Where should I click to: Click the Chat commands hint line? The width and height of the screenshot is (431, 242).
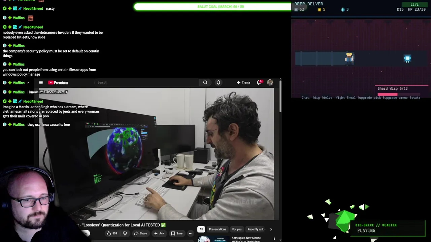[x=361, y=97]
